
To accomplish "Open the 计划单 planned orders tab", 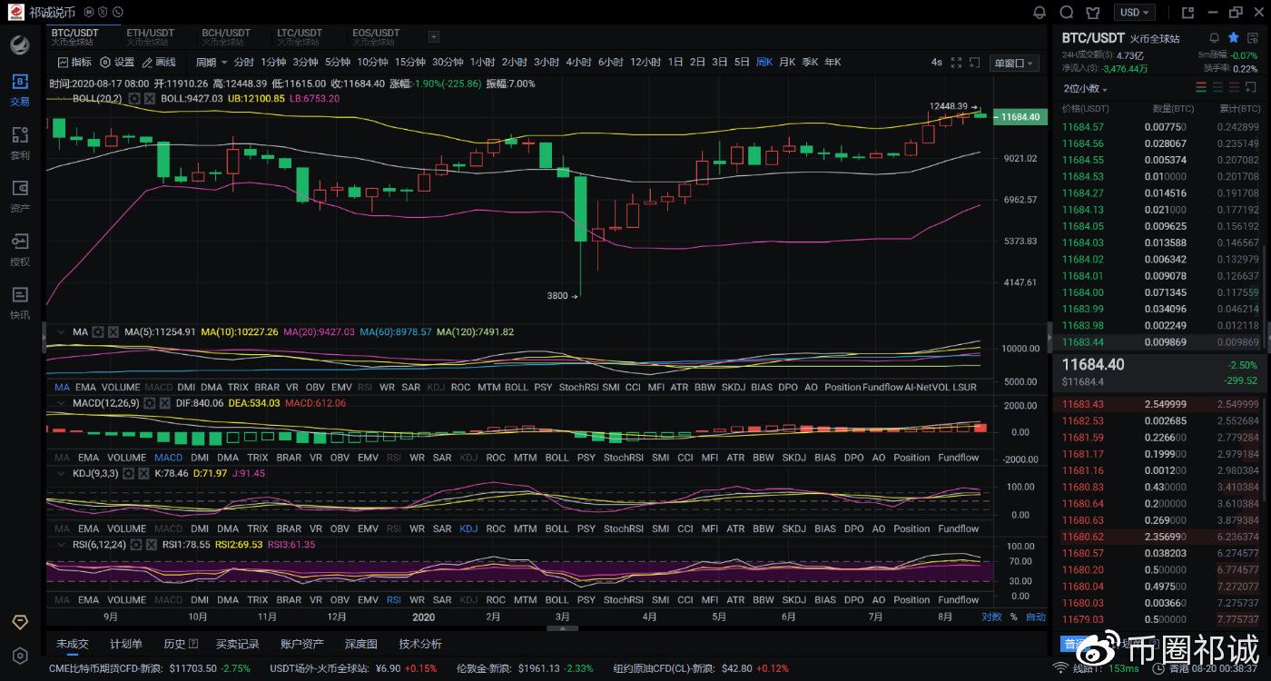I will 126,644.
